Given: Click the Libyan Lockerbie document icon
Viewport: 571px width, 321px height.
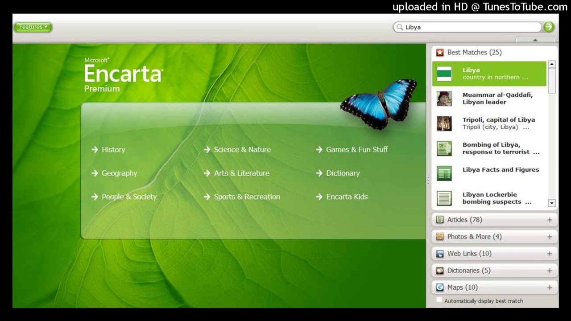Looking at the screenshot, I should coord(444,198).
